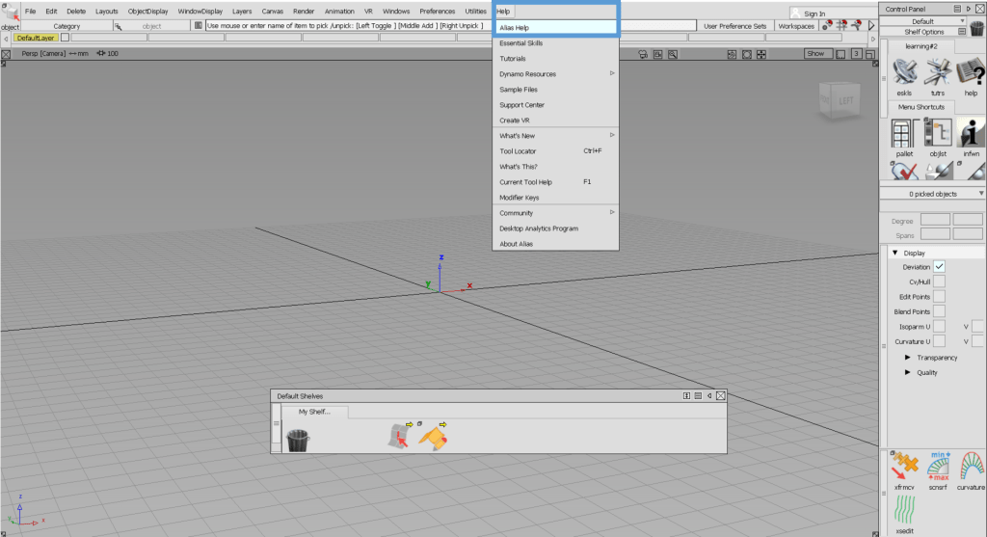Toggle the grid snap icon in the prompt bar
This screenshot has height=537, width=987.
841,25
